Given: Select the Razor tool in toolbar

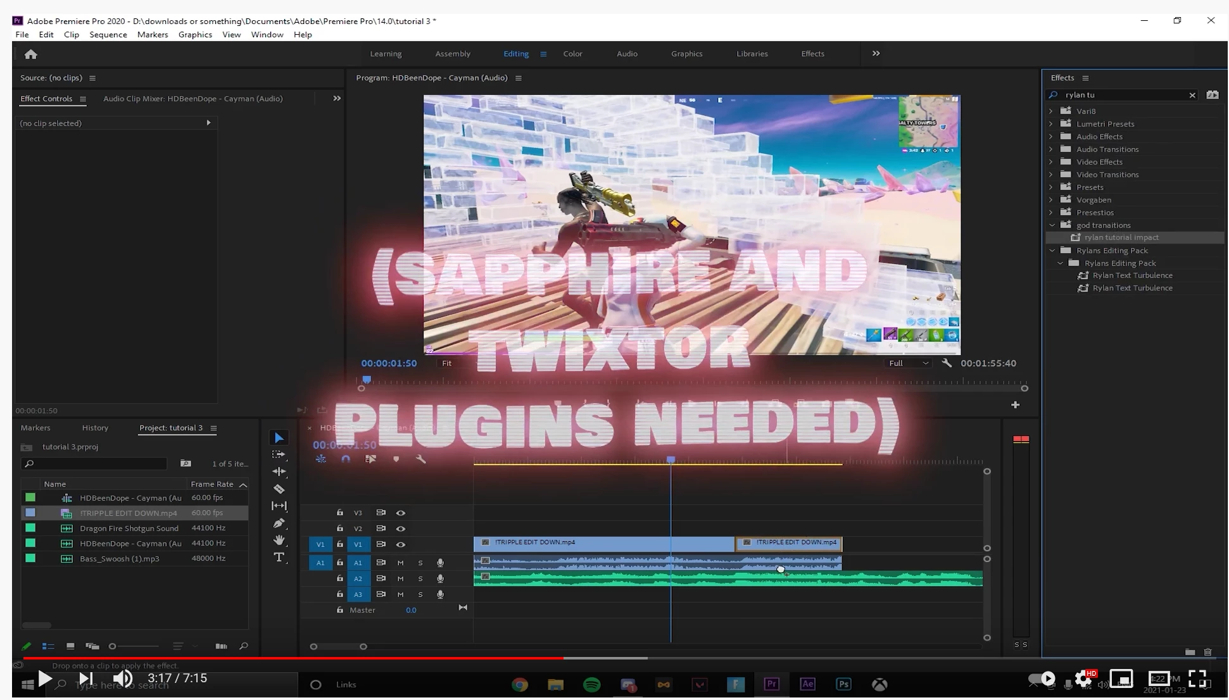Looking at the screenshot, I should pos(279,489).
